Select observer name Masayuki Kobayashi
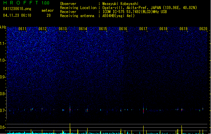The height and width of the screenshot is (134, 211). (x=120, y=4)
